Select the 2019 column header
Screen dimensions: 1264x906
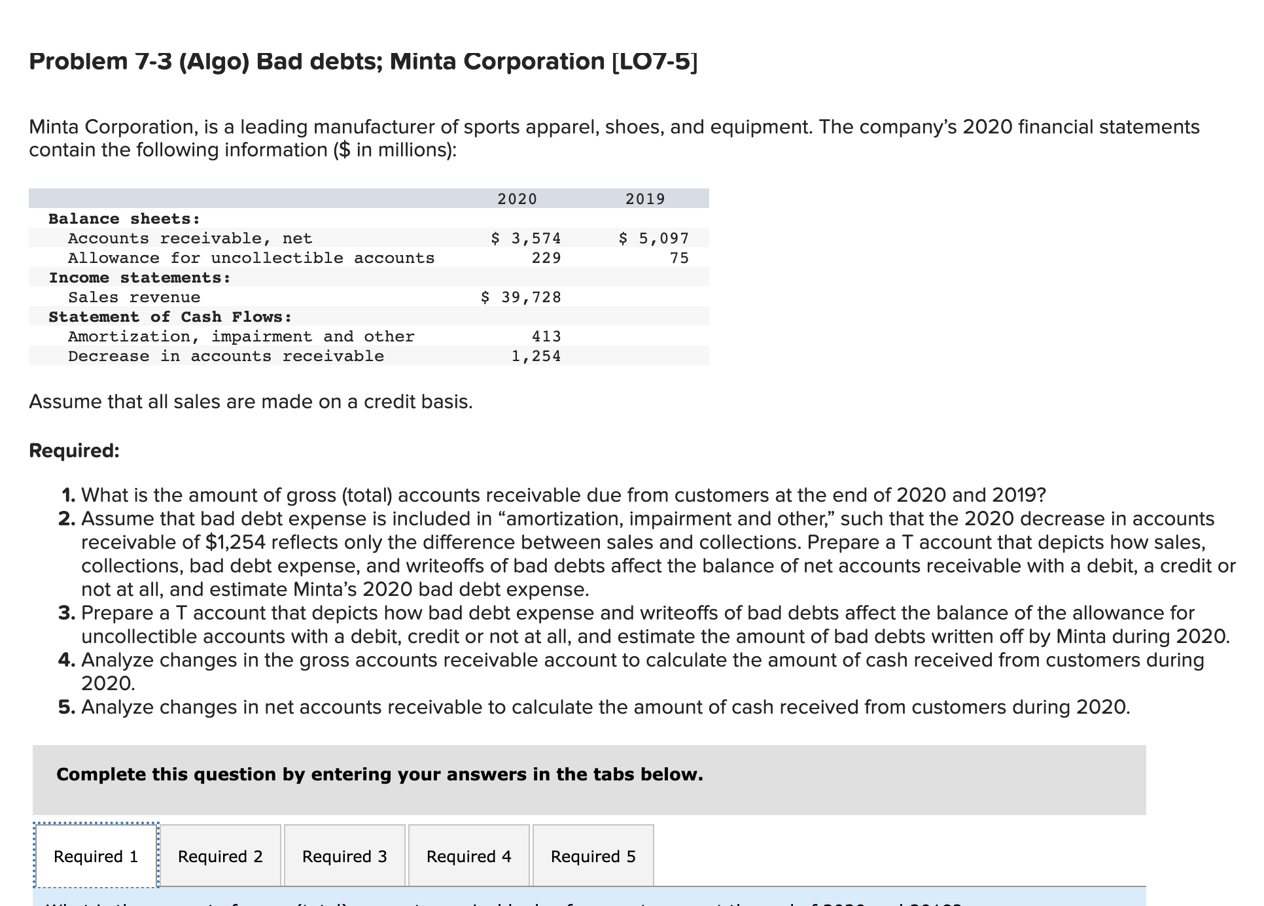click(644, 198)
